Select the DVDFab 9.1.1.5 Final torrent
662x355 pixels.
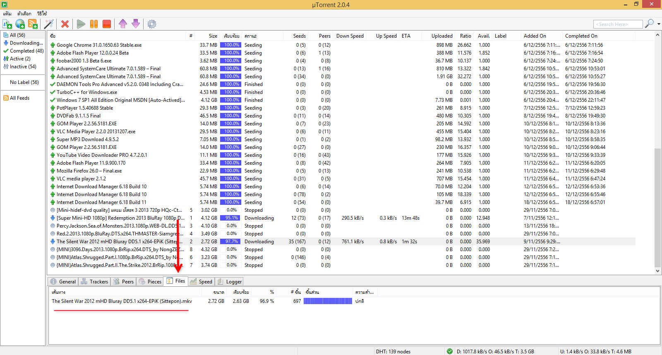click(x=79, y=116)
